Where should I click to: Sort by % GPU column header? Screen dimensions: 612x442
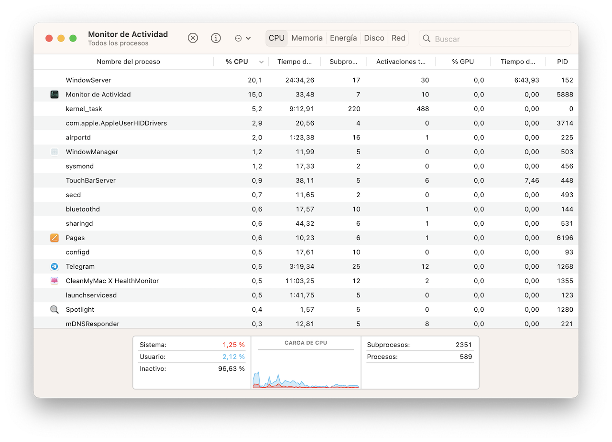pos(463,62)
